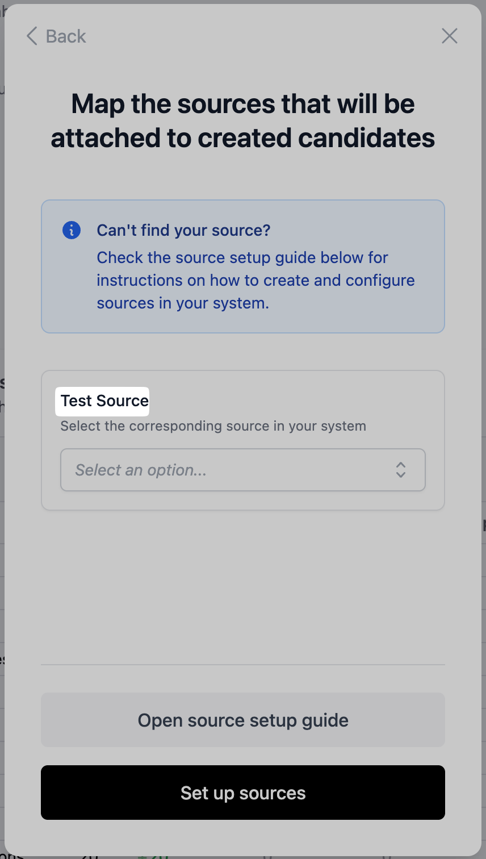
Task: Go back using the Back label
Action: (x=66, y=36)
